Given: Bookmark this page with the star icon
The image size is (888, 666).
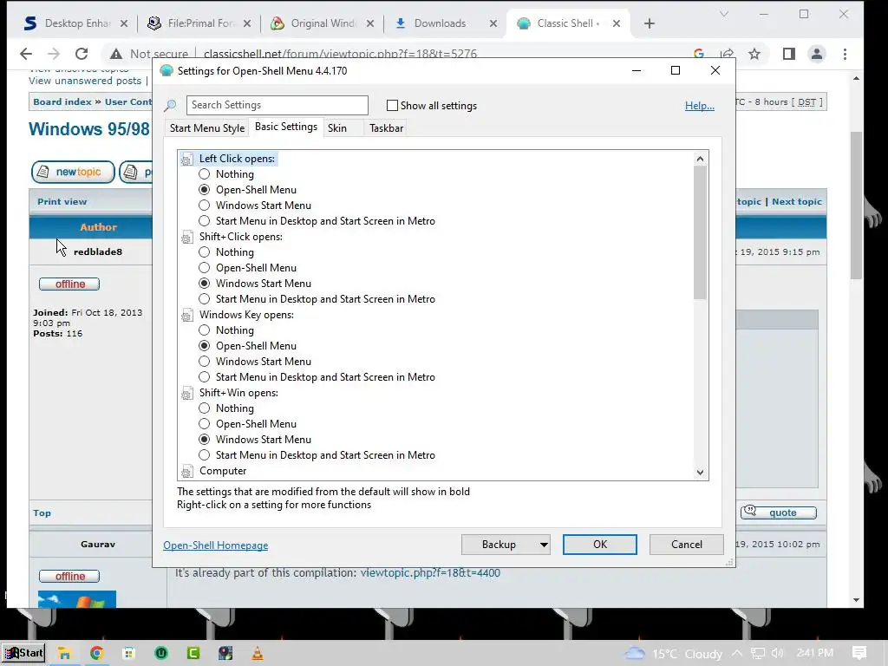Looking at the screenshot, I should coord(754,54).
